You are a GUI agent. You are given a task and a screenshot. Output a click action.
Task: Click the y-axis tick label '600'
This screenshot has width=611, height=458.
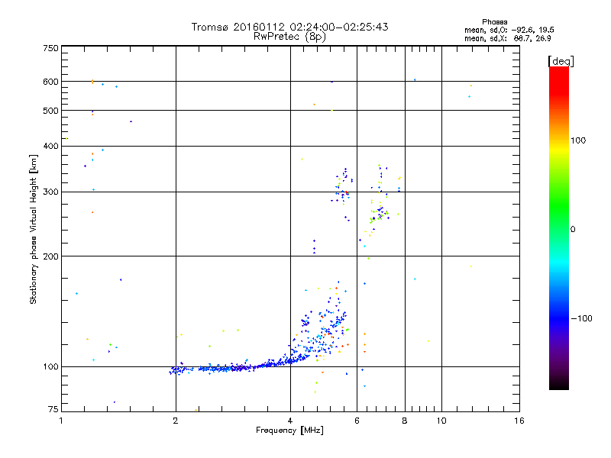(51, 82)
